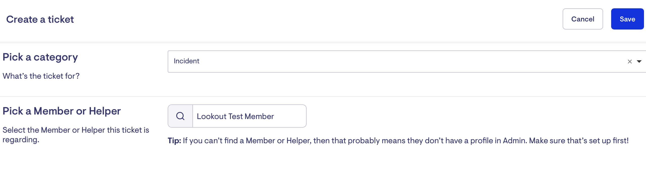The image size is (646, 171).
Task: Click the word 'regarding.' in the member description
Action: (21, 140)
